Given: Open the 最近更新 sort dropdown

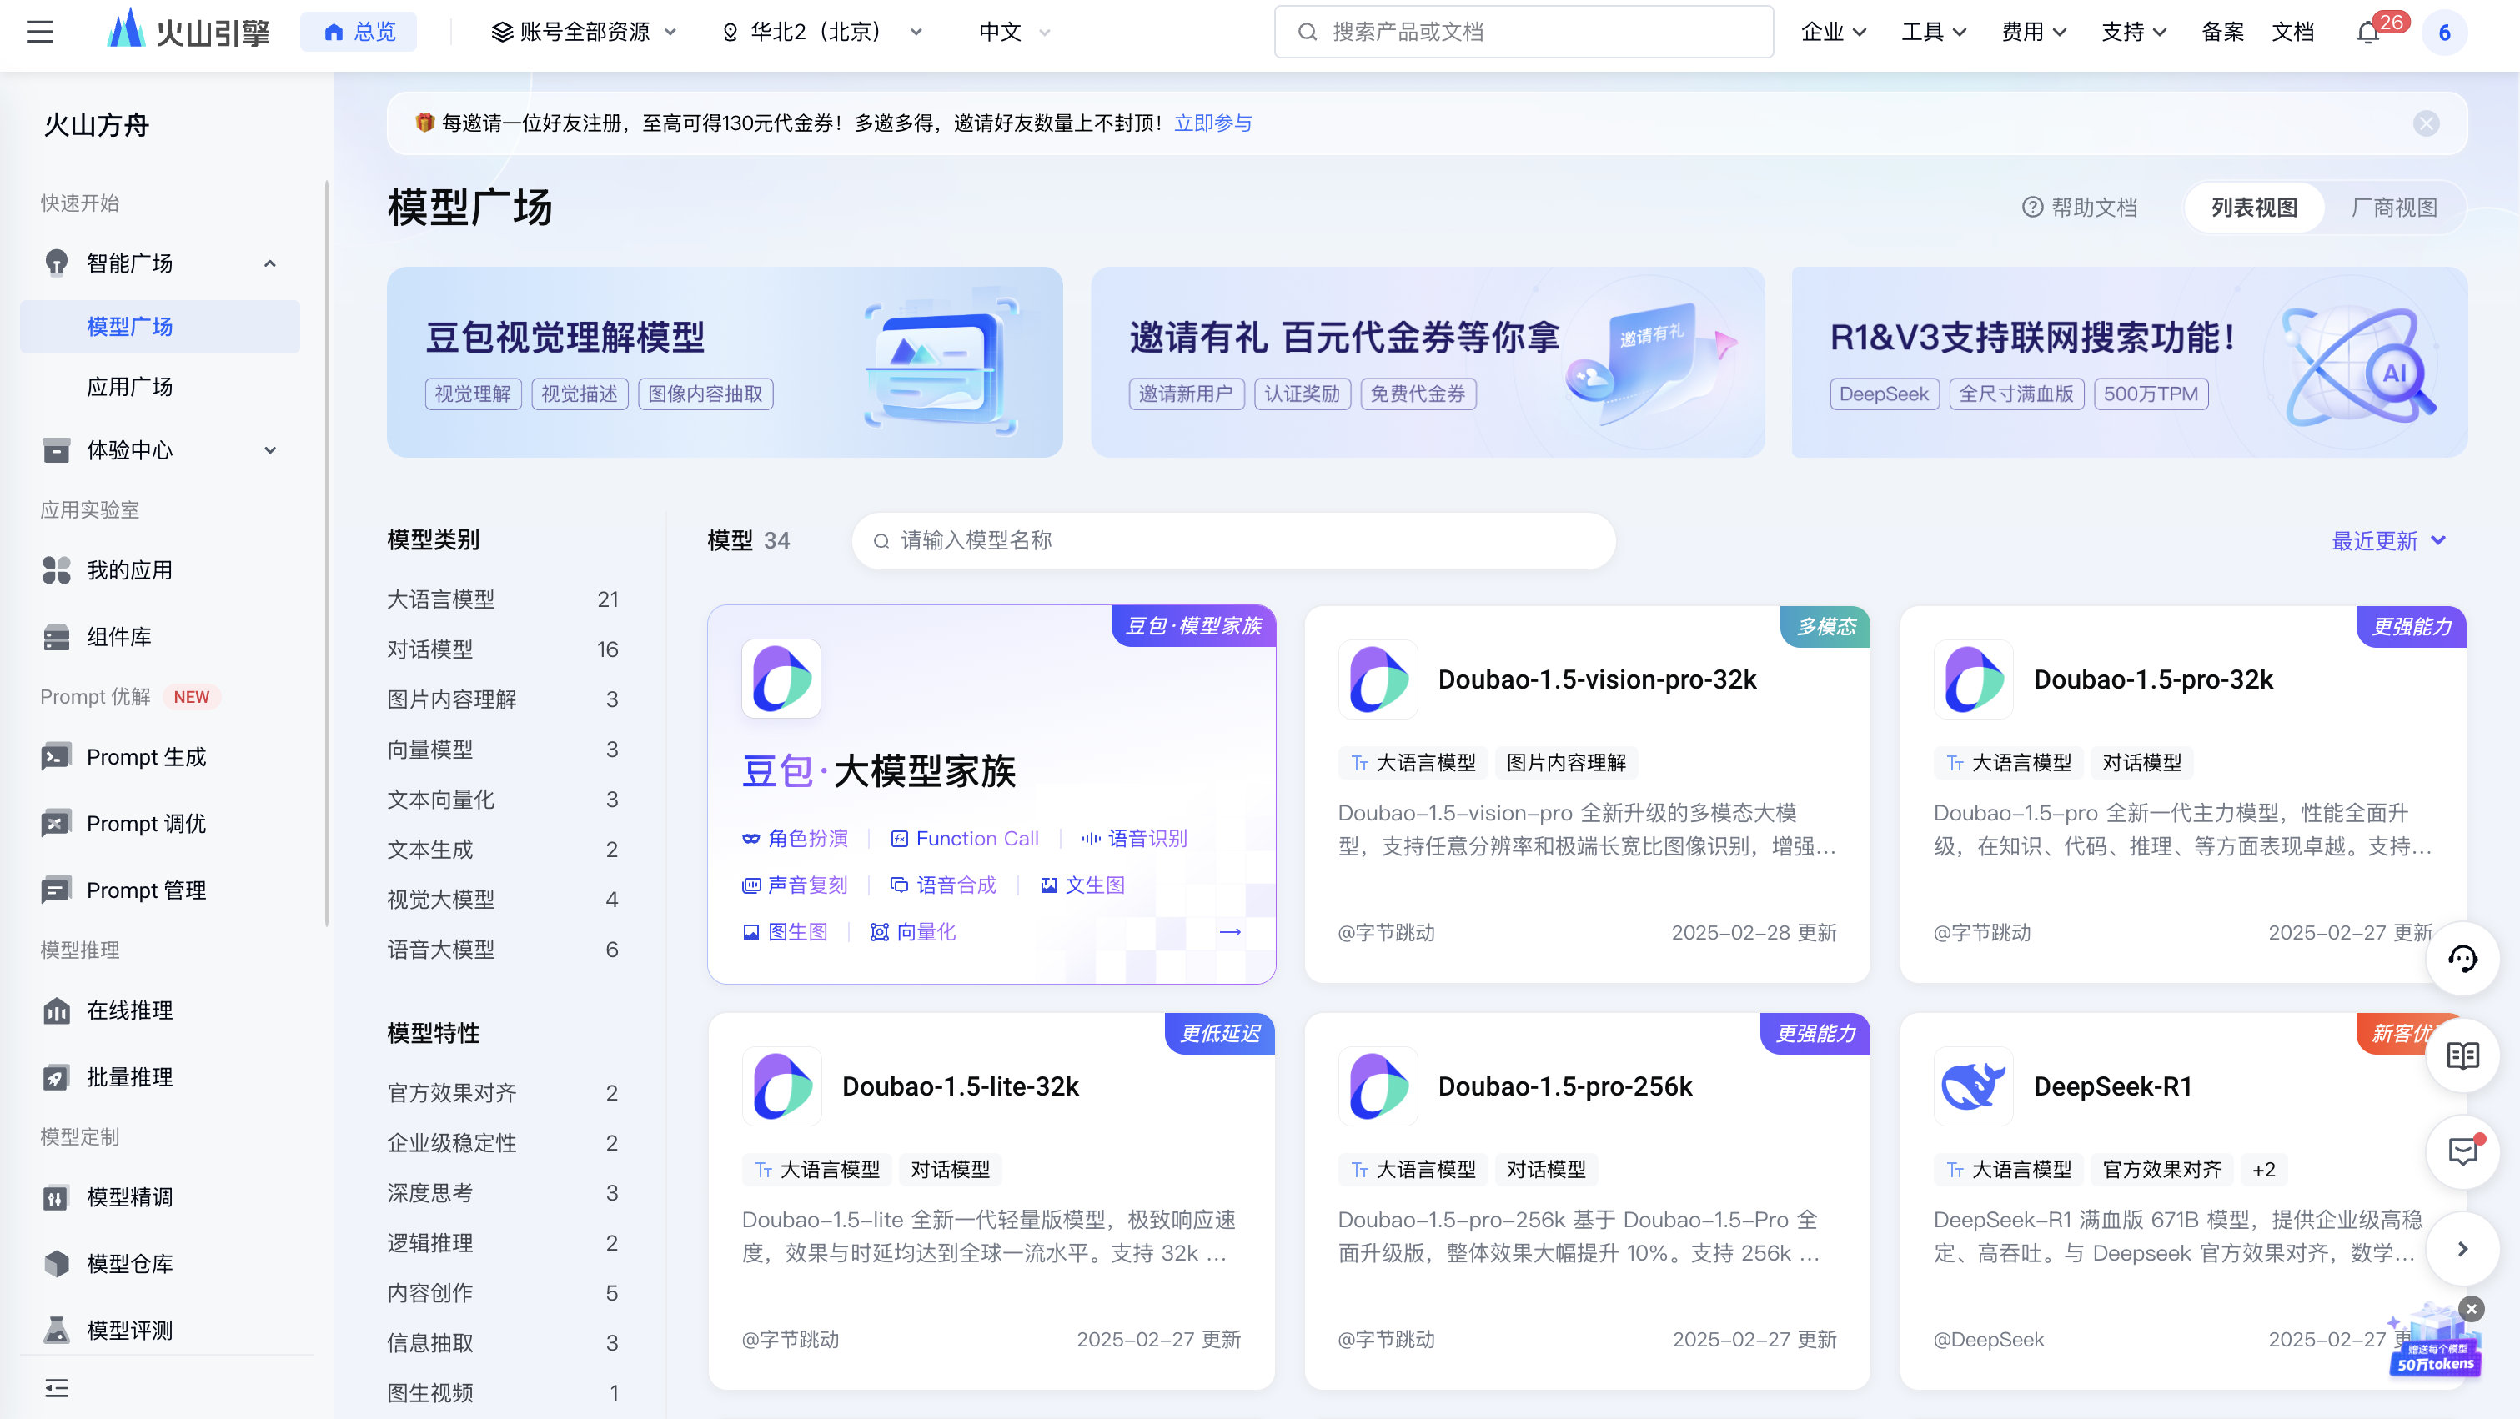Looking at the screenshot, I should tap(2388, 541).
